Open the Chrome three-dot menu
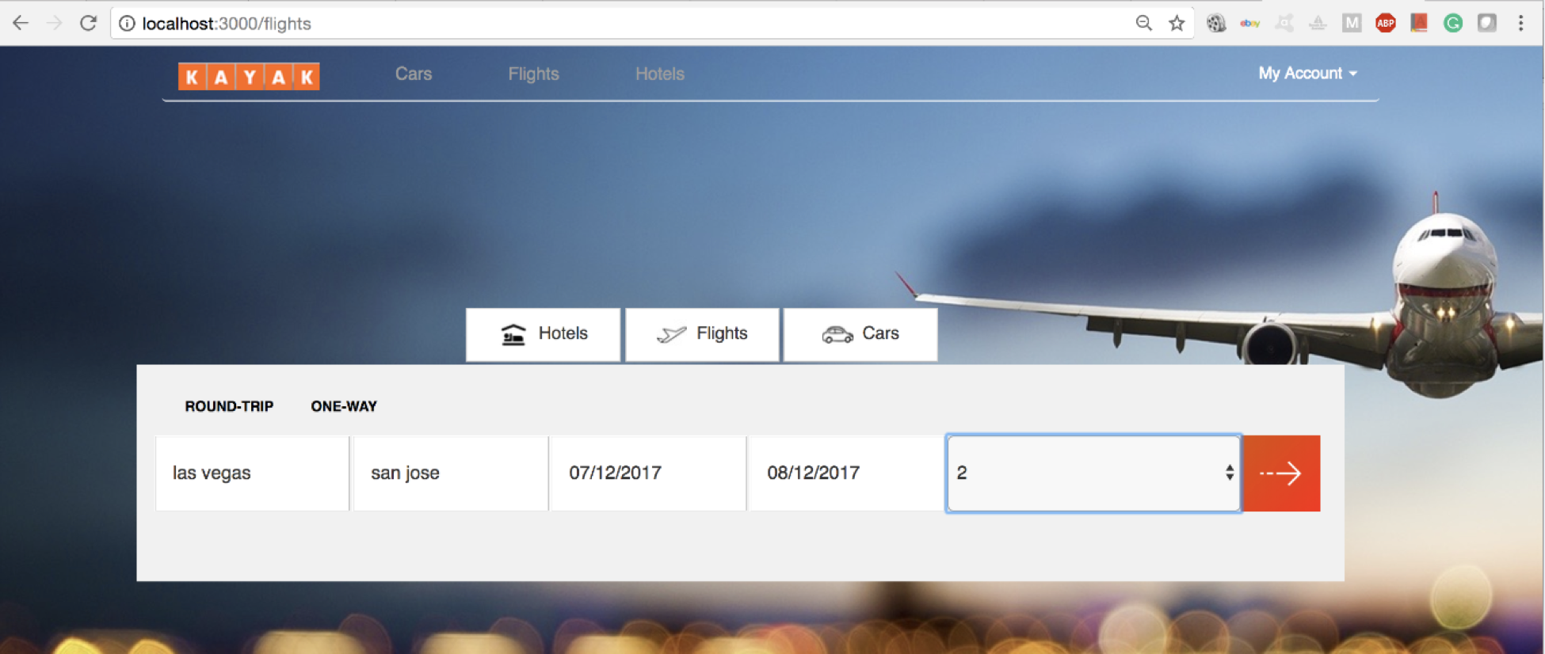This screenshot has width=1545, height=654. [x=1520, y=23]
